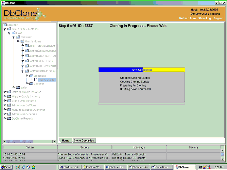This screenshot has height=170, width=227.
Task: Click the Severity column header
Action: coord(194,147)
